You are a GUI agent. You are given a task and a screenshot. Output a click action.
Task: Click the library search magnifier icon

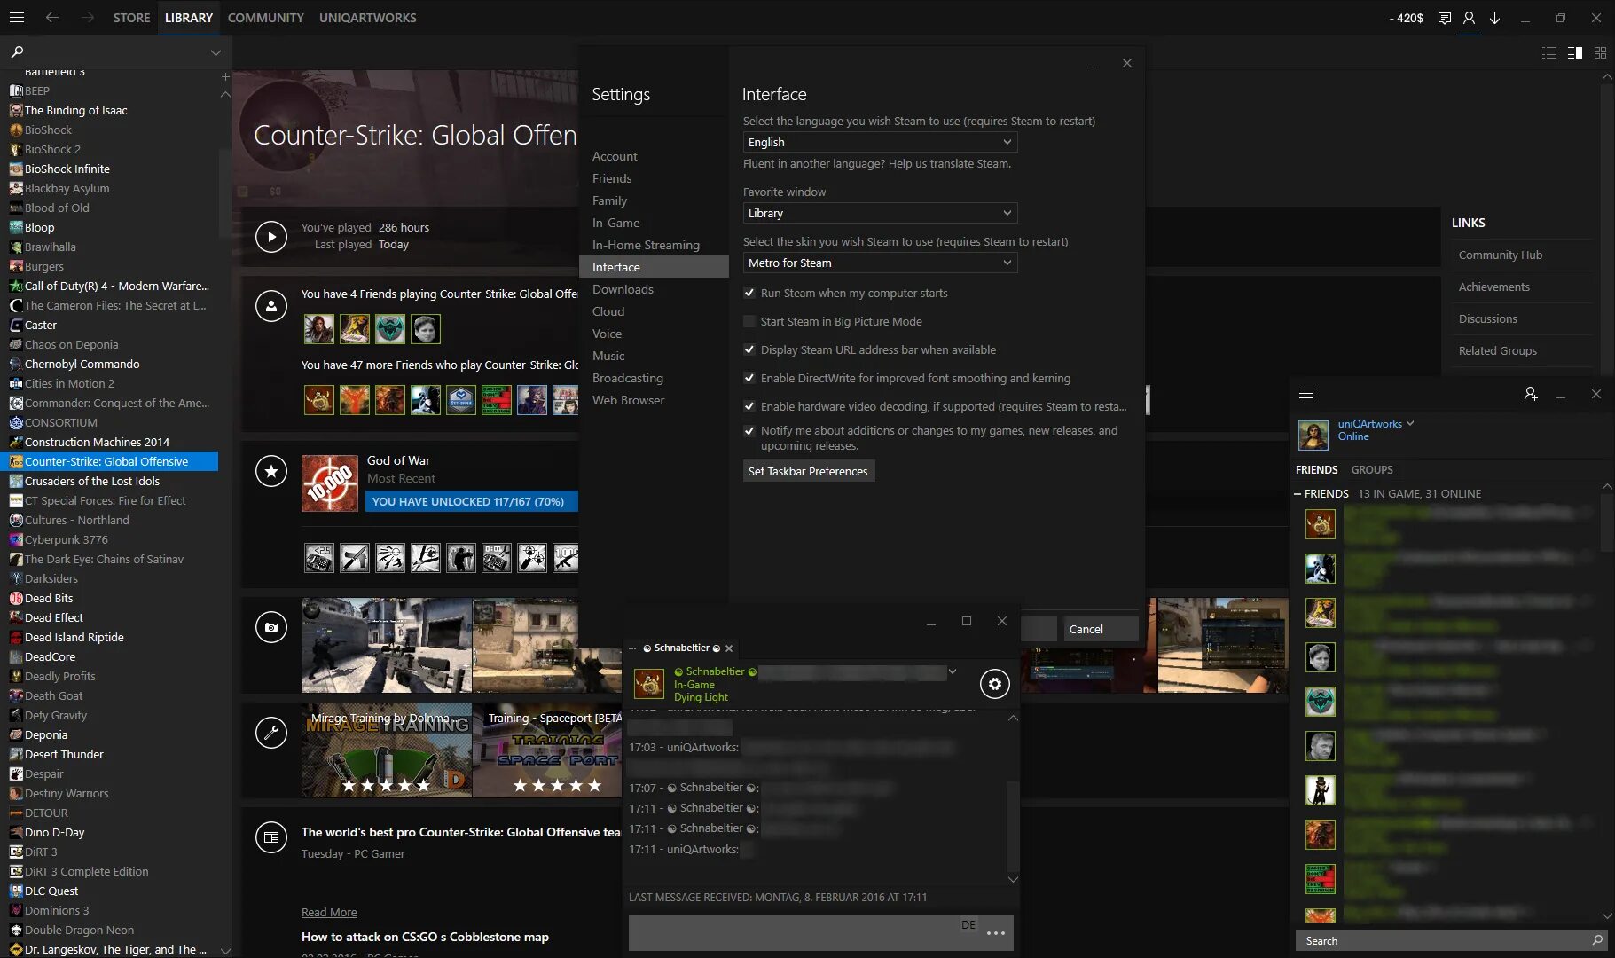coord(17,51)
